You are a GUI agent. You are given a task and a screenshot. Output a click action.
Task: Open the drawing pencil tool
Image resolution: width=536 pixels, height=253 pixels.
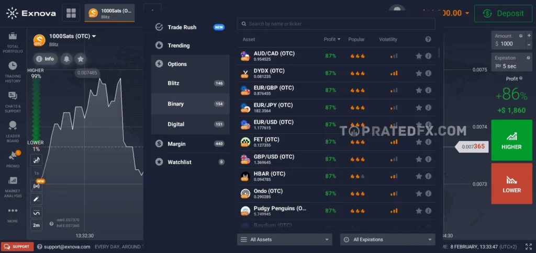coord(36,199)
